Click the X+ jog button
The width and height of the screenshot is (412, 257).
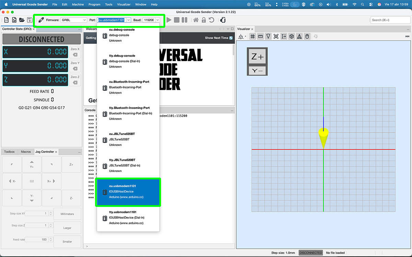(x=51, y=181)
